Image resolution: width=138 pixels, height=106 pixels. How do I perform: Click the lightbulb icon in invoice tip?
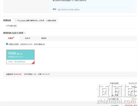(x=15, y=21)
